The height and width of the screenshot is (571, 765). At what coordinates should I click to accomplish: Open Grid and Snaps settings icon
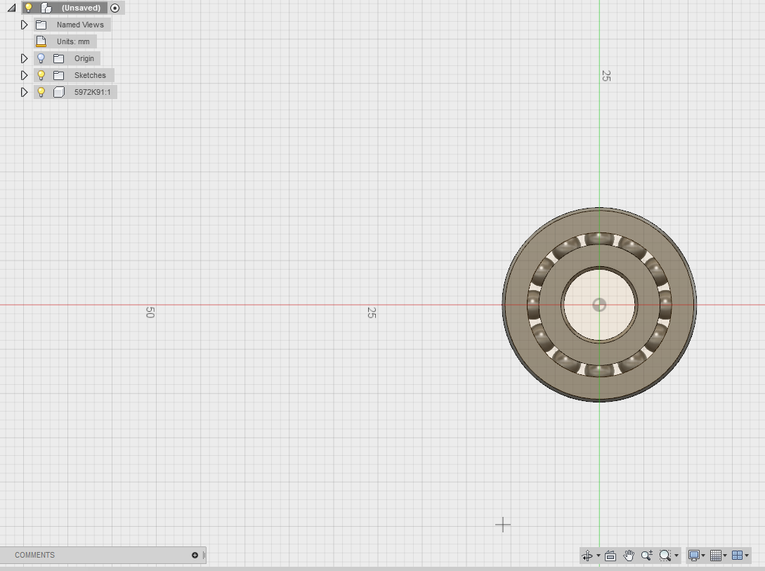pos(716,556)
